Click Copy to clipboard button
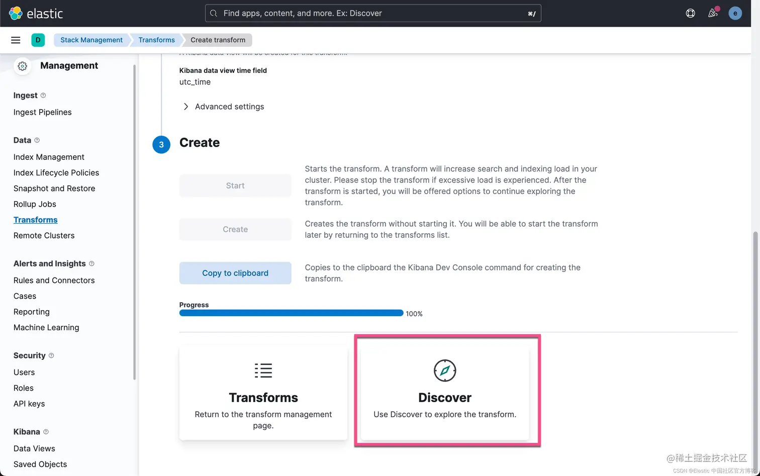The image size is (760, 476). pyautogui.click(x=235, y=273)
